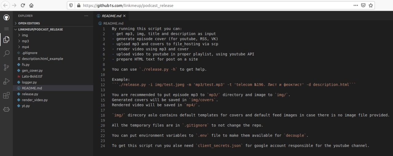Image resolution: width=393 pixels, height=156 pixels.
Task: Go forward in browser
Action: [x=14, y=5]
